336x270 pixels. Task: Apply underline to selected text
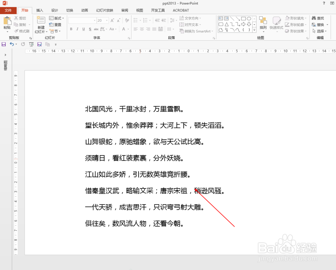tap(84, 29)
